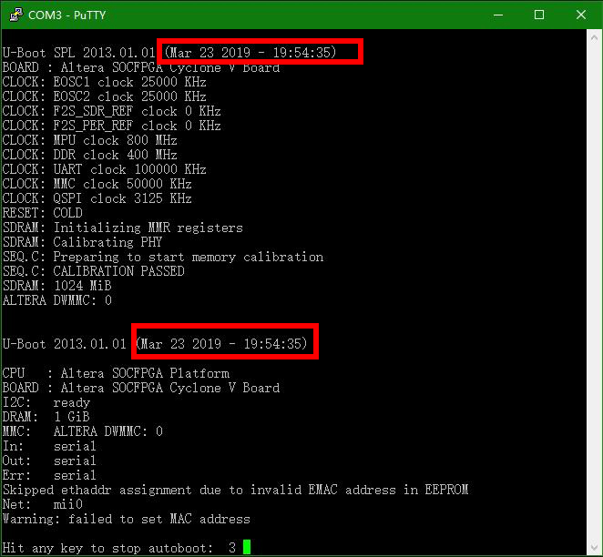
Task: Click the 'U-Boot 2013.01.01' second banner line
Action: point(155,343)
